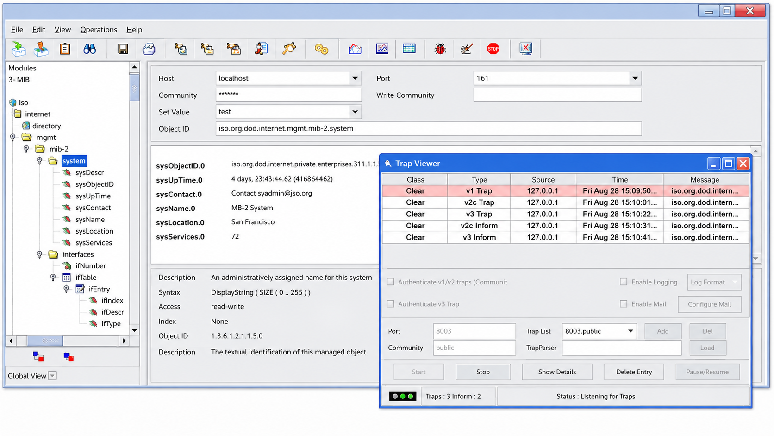Viewport: 774px width, 436px height.
Task: Open the Help menu
Action: (134, 30)
